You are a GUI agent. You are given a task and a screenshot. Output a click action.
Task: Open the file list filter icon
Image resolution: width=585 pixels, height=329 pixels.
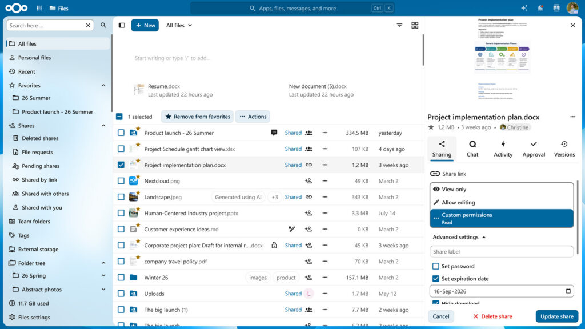coord(399,25)
